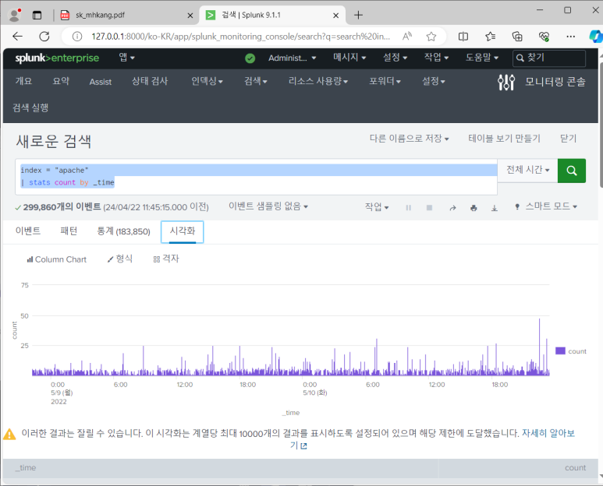Open the 형식 format options
The width and height of the screenshot is (603, 486).
pos(120,259)
